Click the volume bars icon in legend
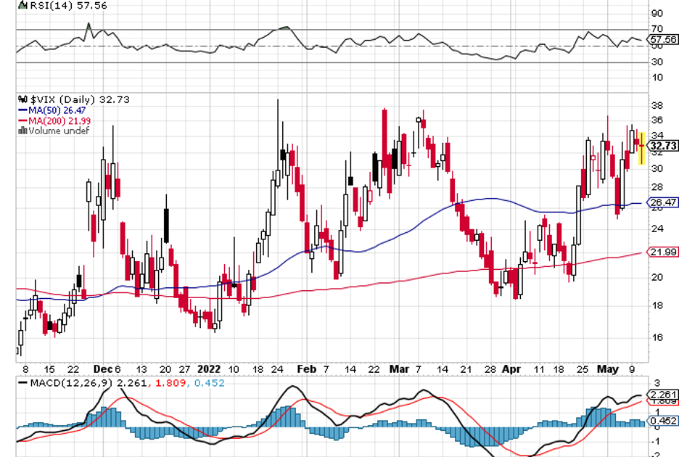The width and height of the screenshot is (679, 457). [22, 131]
